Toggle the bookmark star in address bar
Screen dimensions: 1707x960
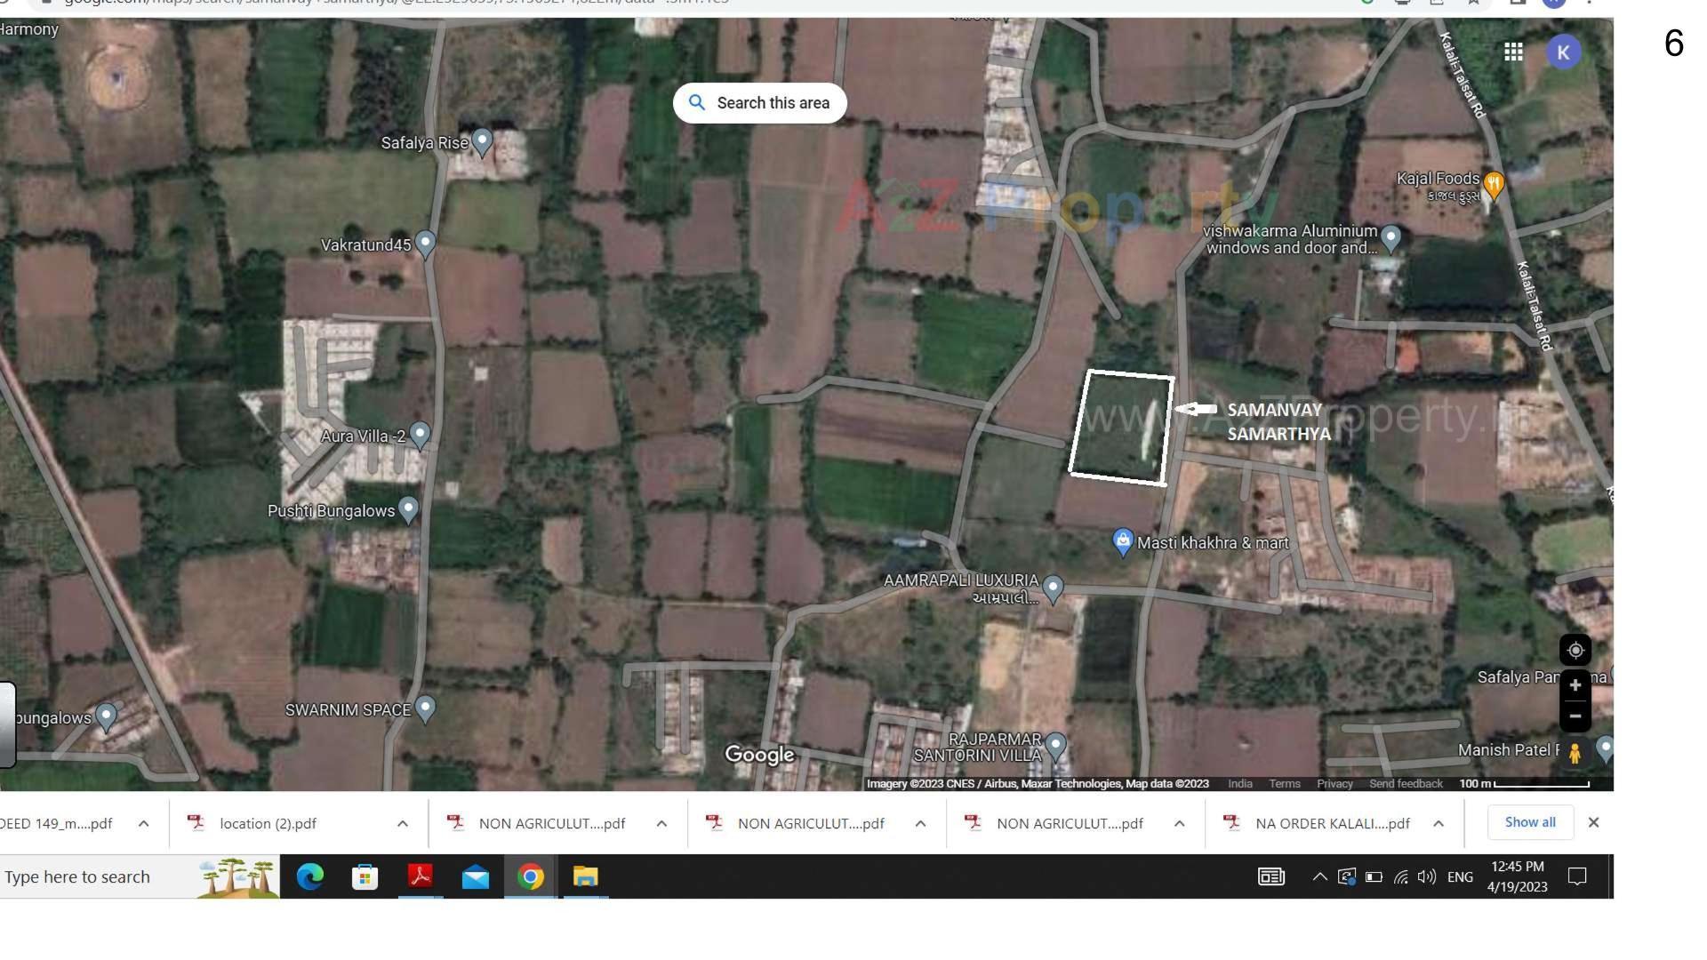[1473, 4]
